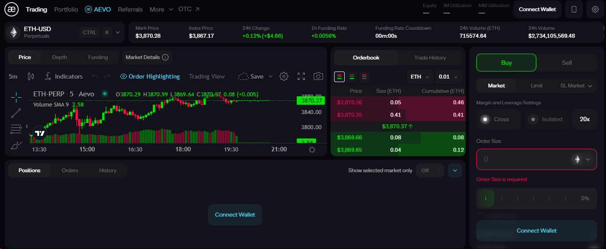Viewport: 606px width, 249px height.
Task: Open the SL Market order type dropdown
Action: [x=576, y=86]
